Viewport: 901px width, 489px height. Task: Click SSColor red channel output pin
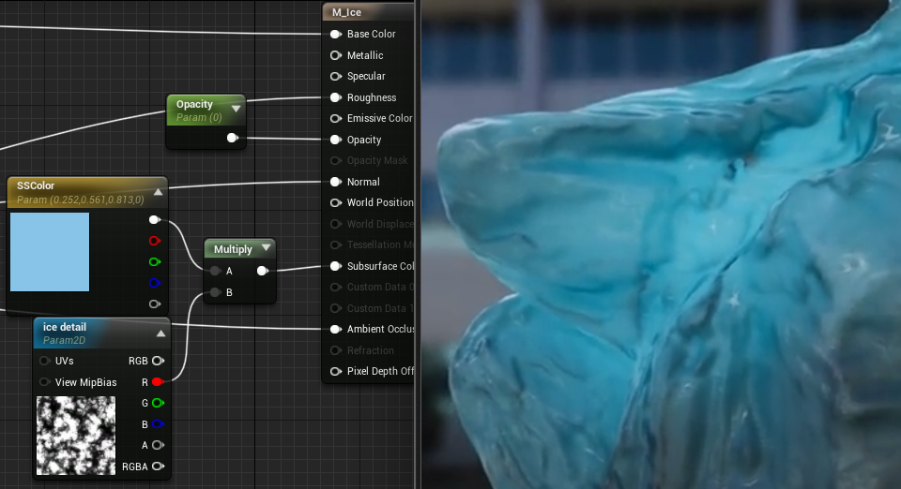point(154,241)
